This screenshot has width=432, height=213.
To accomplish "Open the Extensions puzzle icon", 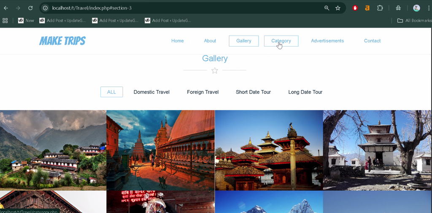I will coord(380,8).
